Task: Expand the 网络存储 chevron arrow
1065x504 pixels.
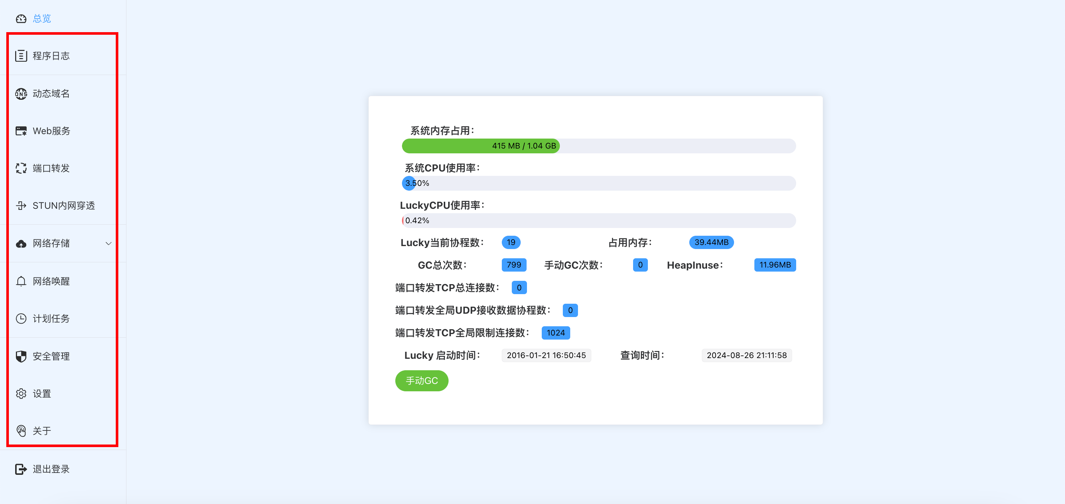Action: pos(108,244)
